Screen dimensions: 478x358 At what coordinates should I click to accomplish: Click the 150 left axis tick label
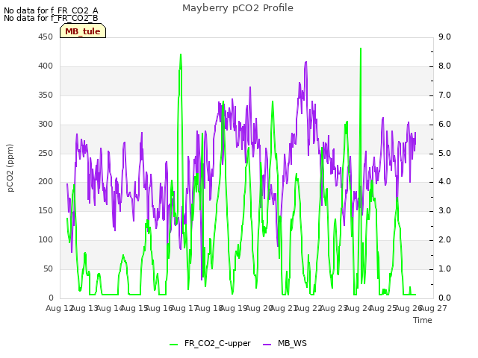pyautogui.click(x=46, y=210)
